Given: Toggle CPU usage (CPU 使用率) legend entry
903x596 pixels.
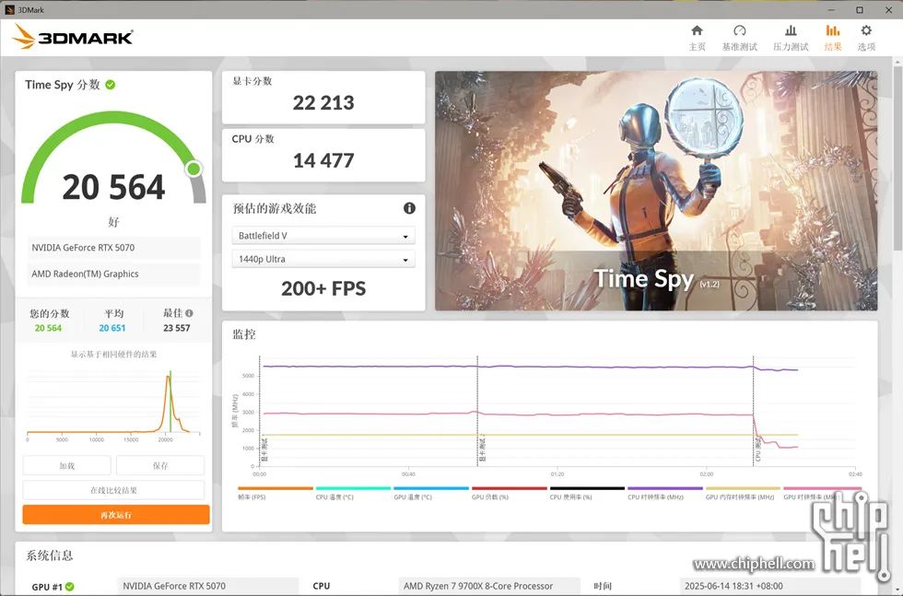Looking at the screenshot, I should tap(587, 493).
